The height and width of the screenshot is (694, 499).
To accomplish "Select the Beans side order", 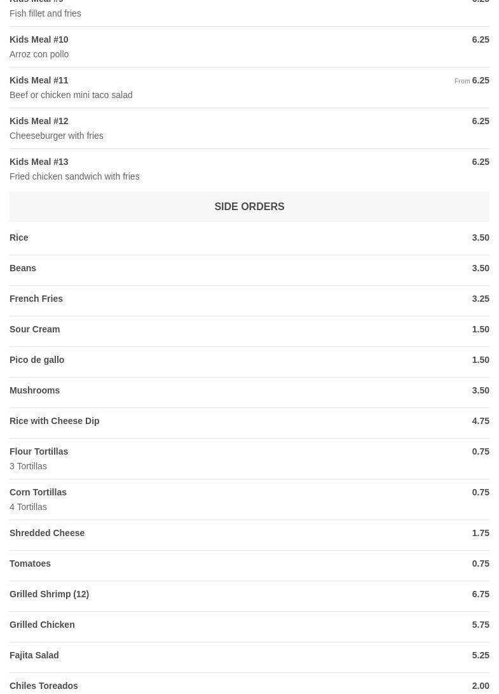I will click(x=23, y=269).
